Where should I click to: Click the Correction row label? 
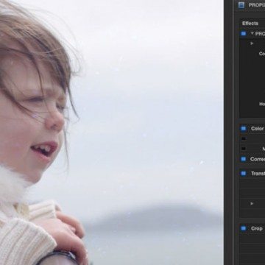point(258,159)
